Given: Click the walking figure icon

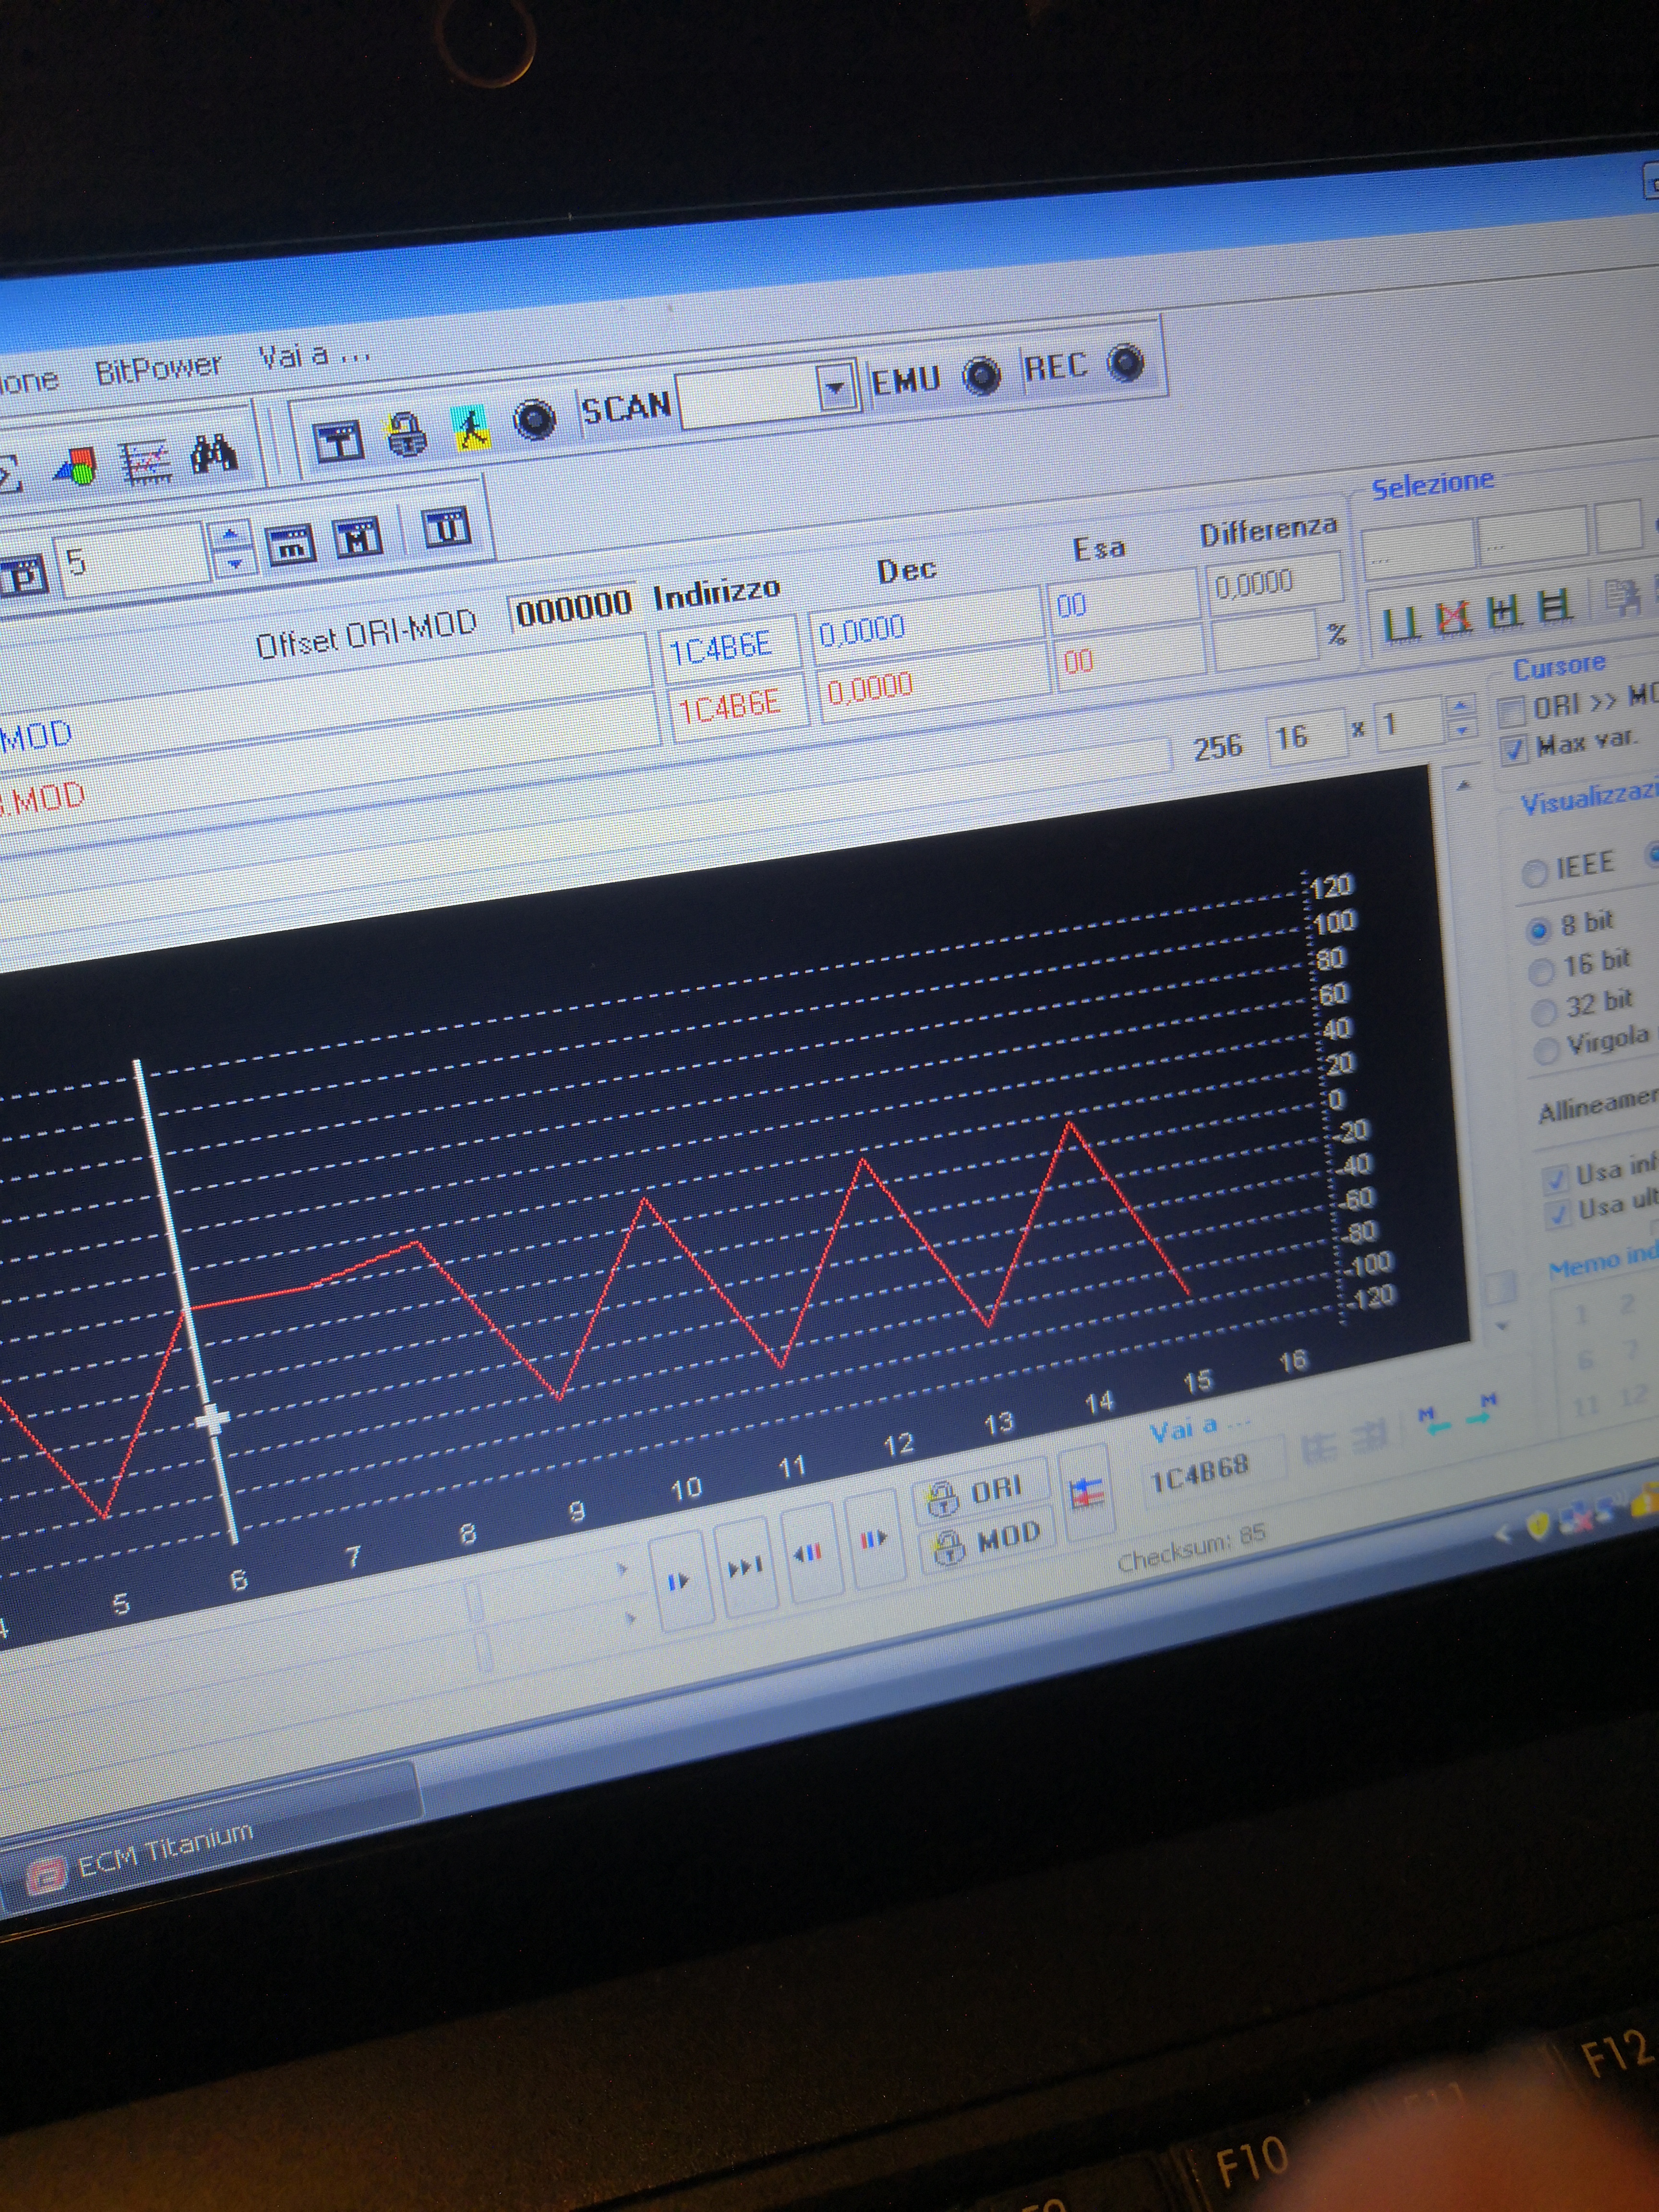Looking at the screenshot, I should click(471, 428).
